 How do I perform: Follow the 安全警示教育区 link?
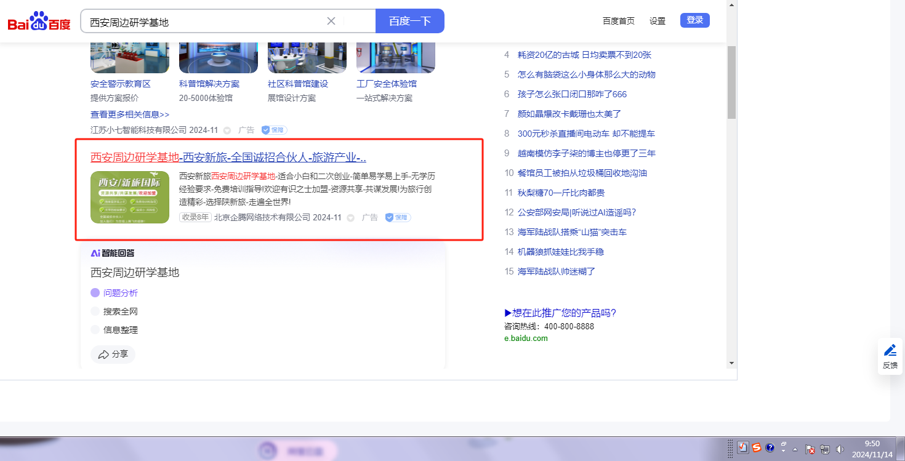121,84
